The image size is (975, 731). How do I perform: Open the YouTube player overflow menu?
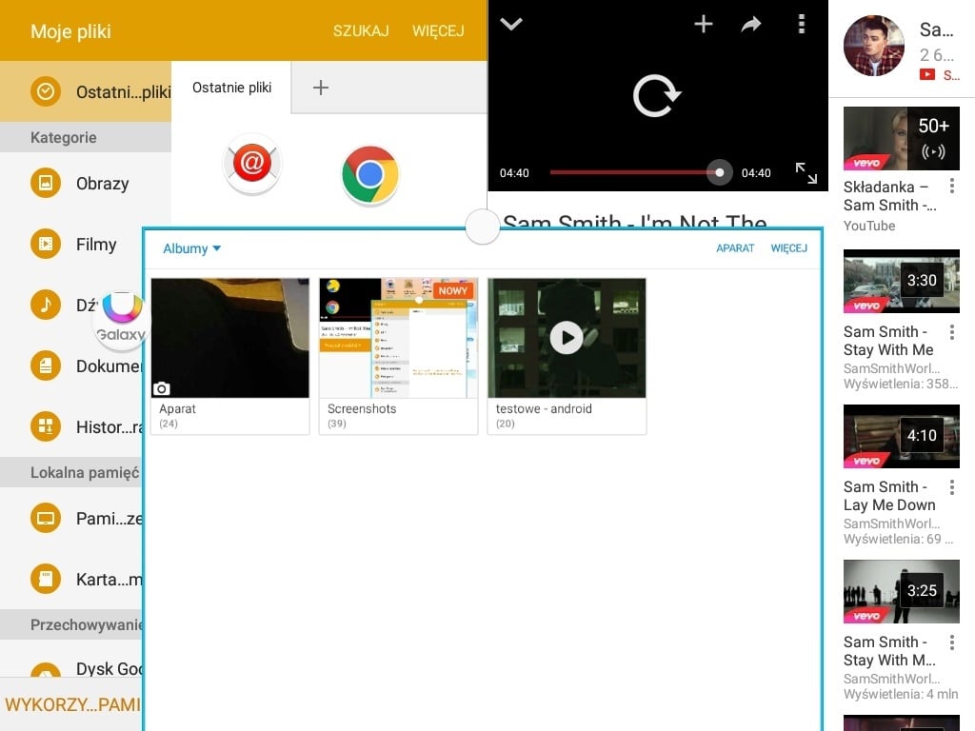802,24
